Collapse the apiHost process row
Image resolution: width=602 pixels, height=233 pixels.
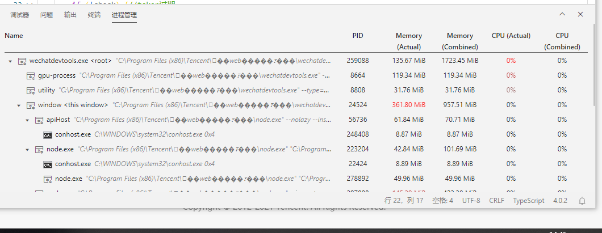(27, 120)
